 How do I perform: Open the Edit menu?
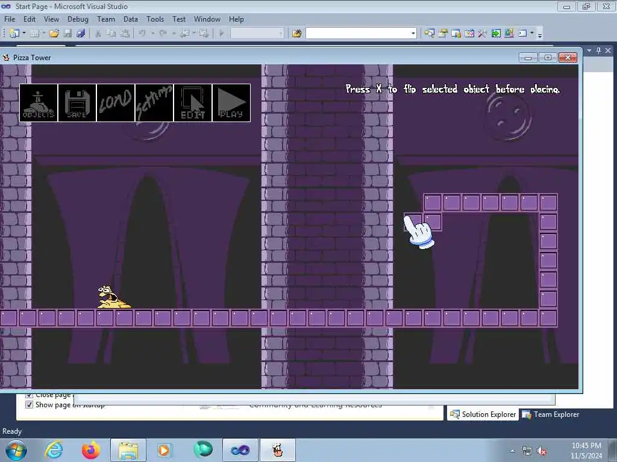pyautogui.click(x=30, y=19)
